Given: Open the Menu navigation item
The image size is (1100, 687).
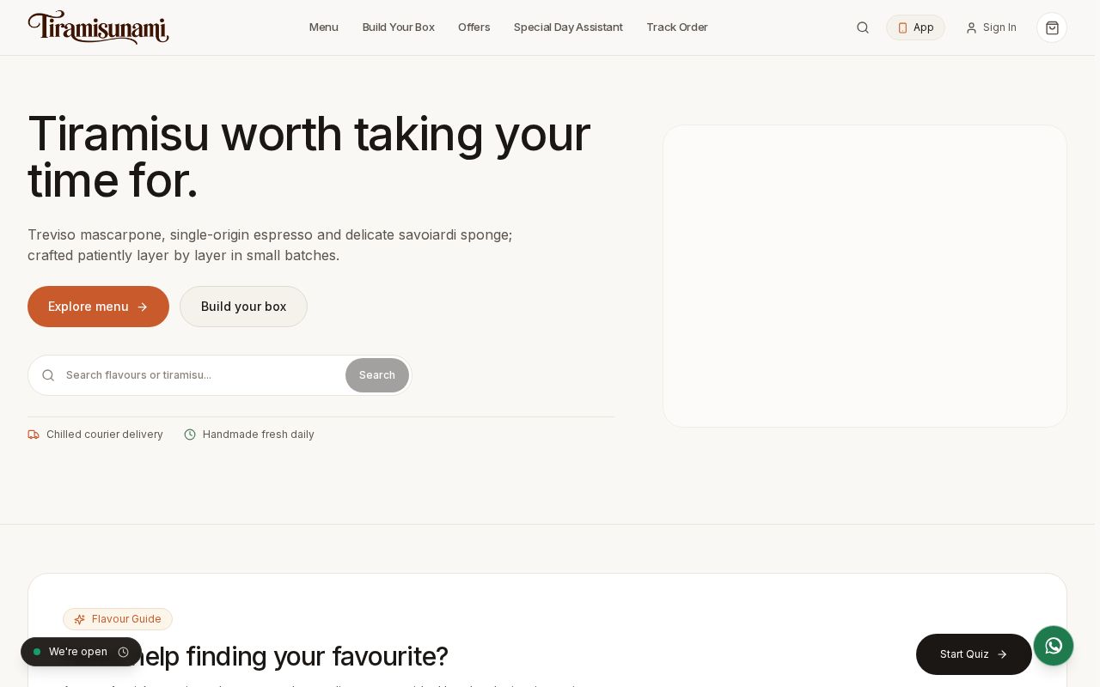Looking at the screenshot, I should pos(324,27).
